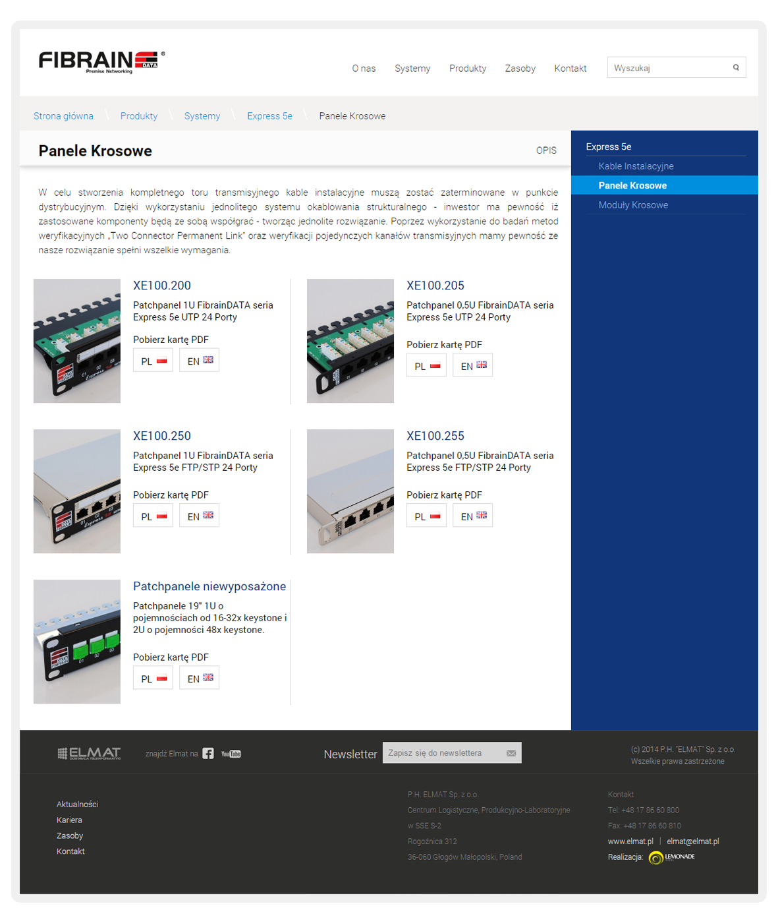Click the 'Fax: +48 17 86 60 810' text

pos(645,826)
